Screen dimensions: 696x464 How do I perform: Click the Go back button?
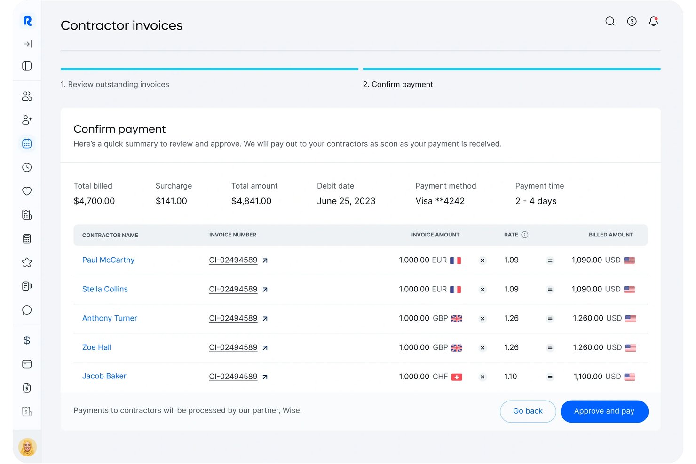[x=528, y=411]
